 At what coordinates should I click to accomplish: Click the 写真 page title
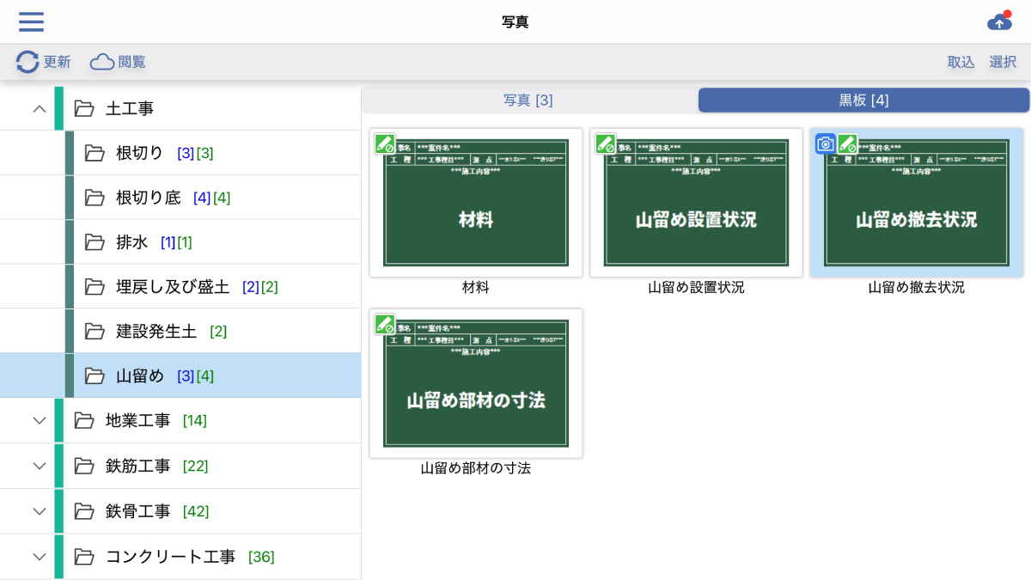tap(515, 21)
